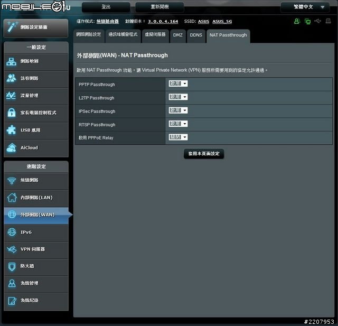This screenshot has height=326, width=338.
Task: Expand the PPTP Passthrough dropdown
Action: pos(179,84)
